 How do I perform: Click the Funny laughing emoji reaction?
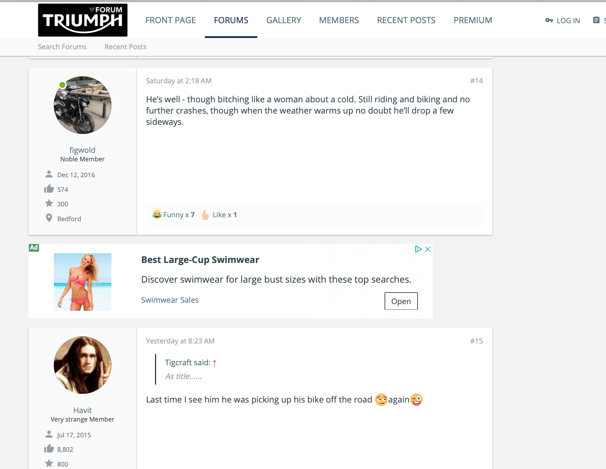click(157, 214)
